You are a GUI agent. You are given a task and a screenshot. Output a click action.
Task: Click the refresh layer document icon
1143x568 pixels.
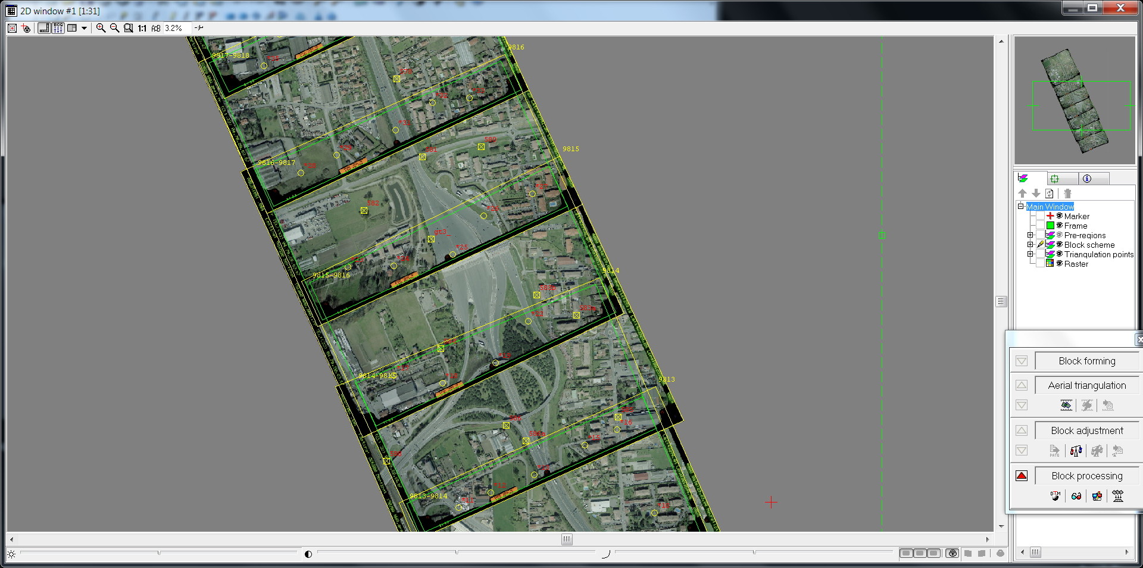[1050, 194]
